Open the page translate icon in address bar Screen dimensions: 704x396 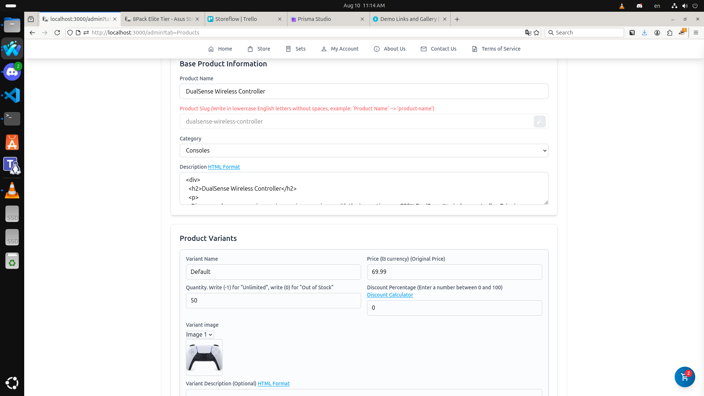coord(528,33)
